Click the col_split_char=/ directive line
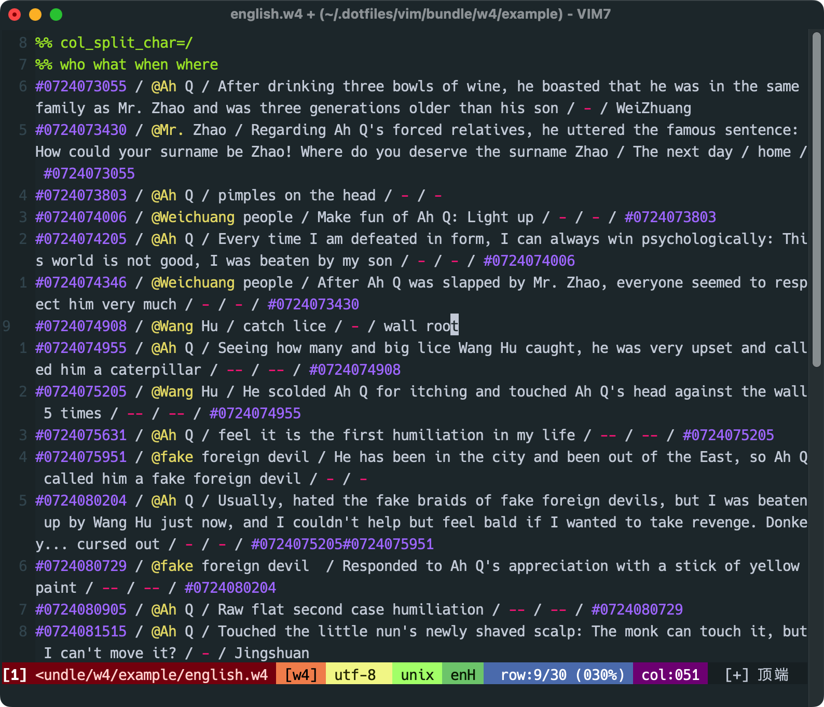 [x=114, y=43]
